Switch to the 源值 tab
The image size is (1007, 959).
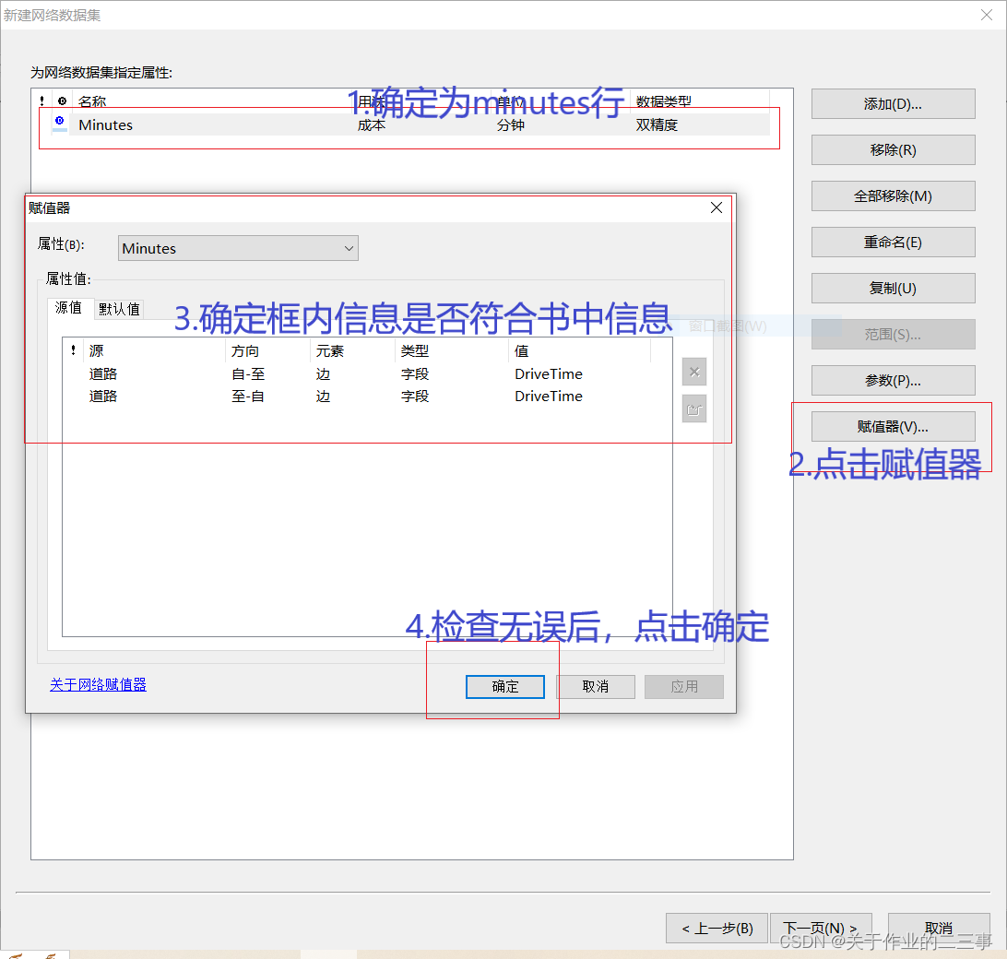pos(67,309)
